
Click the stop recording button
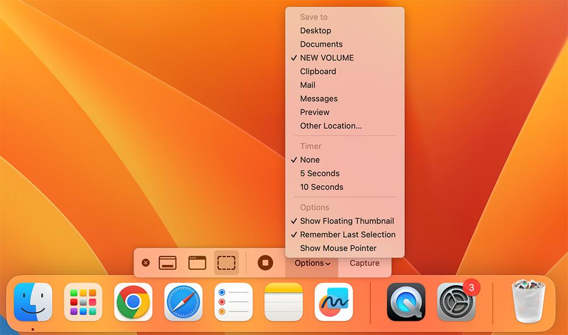click(x=265, y=263)
